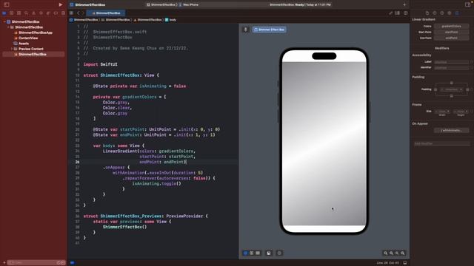The height and width of the screenshot is (266, 474).
Task: Edit Colors field gradientColors
Action: click(x=451, y=27)
